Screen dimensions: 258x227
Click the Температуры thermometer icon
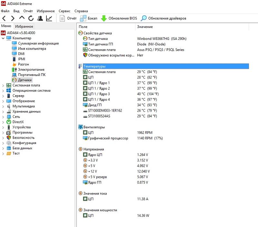coord(80,66)
